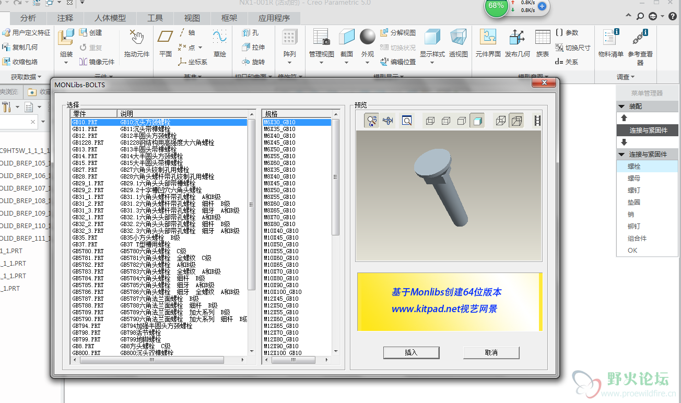Select 镜像元件 (Mirror Component)
The width and height of the screenshot is (681, 403).
(x=97, y=62)
